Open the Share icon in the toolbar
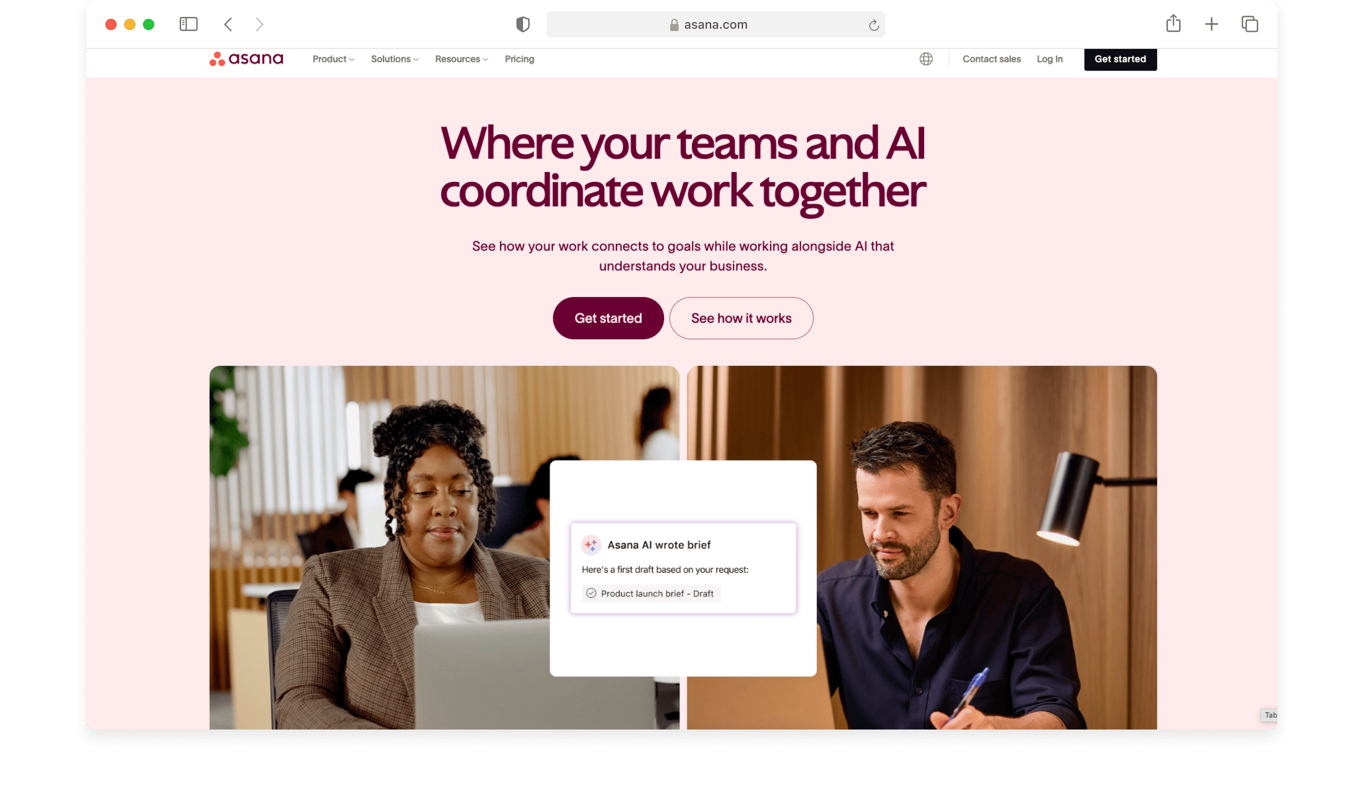1364x785 pixels. pyautogui.click(x=1173, y=24)
